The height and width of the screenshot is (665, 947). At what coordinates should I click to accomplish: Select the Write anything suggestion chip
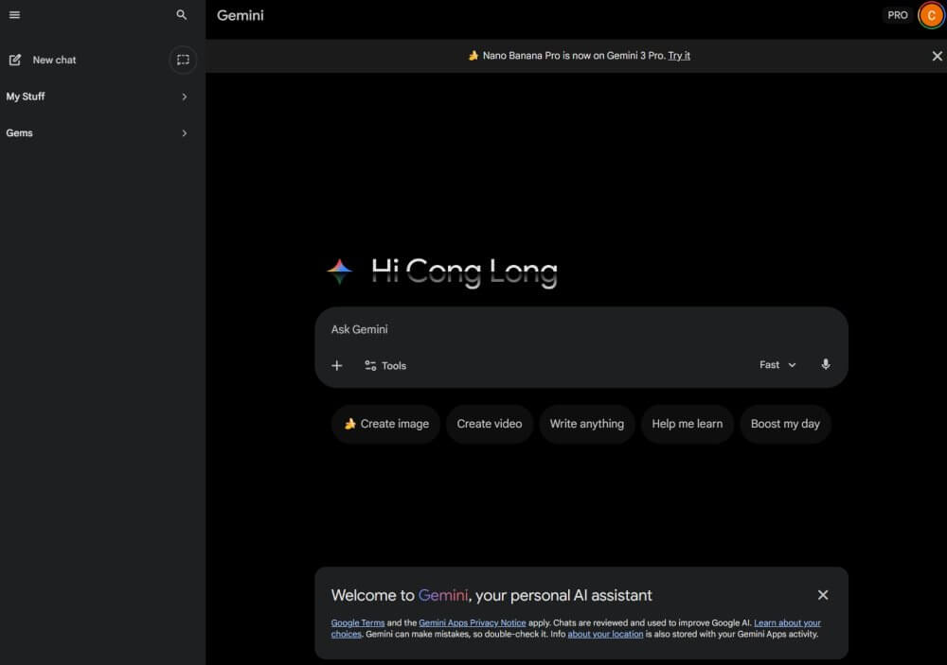[x=586, y=424]
